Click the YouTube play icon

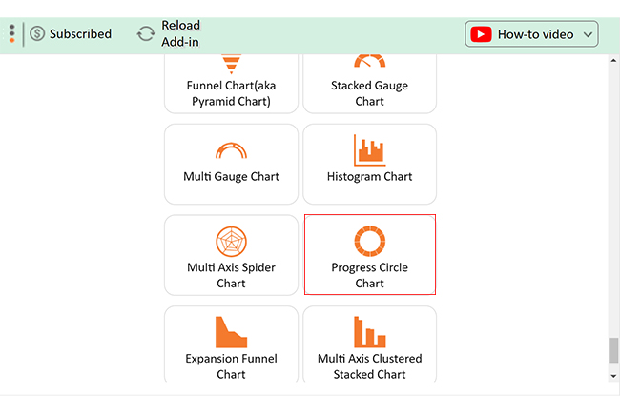tap(481, 34)
